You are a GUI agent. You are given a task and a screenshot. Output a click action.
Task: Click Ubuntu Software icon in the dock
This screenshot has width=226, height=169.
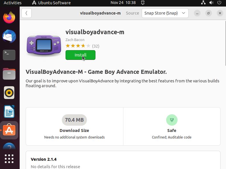coord(9,130)
